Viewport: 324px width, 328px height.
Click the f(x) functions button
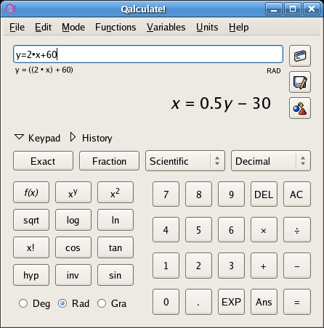click(31, 192)
